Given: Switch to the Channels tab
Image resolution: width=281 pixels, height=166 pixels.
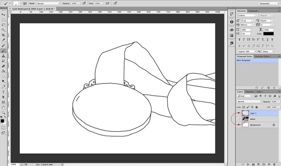Looking at the screenshot, I should click(x=249, y=92).
